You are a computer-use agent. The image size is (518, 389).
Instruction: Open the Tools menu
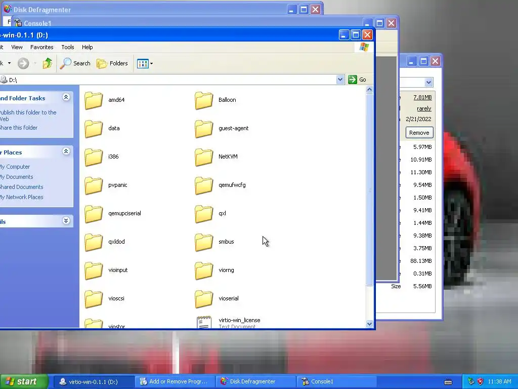point(68,47)
